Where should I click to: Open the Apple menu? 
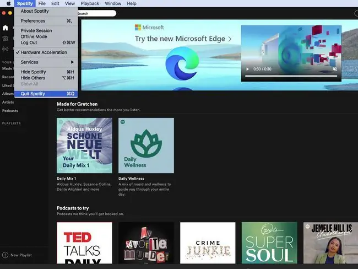click(8, 3)
